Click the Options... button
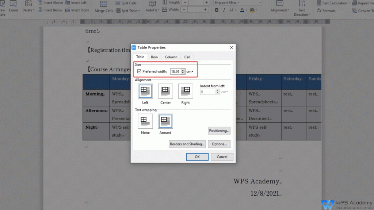 pos(219,144)
